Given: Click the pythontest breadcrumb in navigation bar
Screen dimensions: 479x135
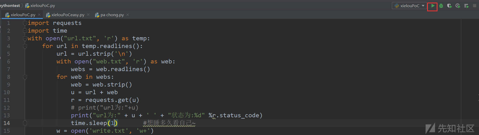Looking at the screenshot, I should pyautogui.click(x=10, y=6).
